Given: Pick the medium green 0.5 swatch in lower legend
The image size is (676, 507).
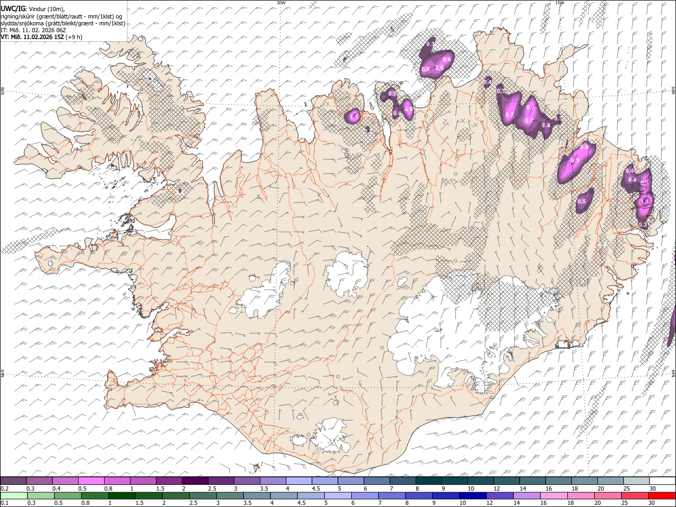Looking at the screenshot, I should point(68,495).
